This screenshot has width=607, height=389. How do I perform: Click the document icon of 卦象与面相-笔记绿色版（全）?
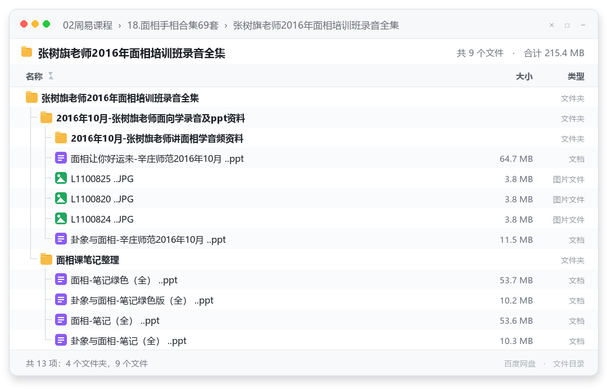coord(61,300)
